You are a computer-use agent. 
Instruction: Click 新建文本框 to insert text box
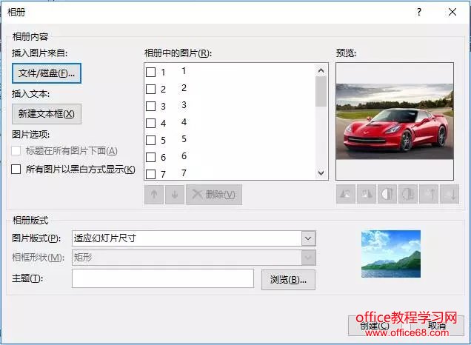pyautogui.click(x=47, y=114)
